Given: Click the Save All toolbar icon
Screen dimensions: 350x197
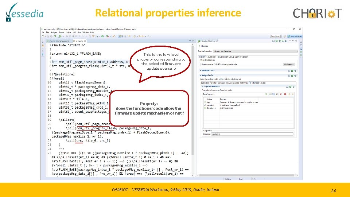Looking at the screenshot, I should 51,36.
